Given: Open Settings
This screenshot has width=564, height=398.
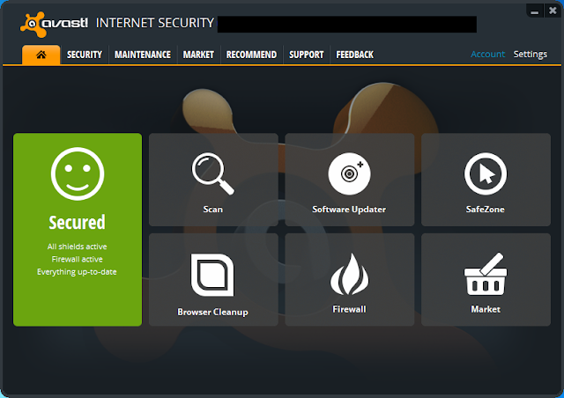Looking at the screenshot, I should tap(531, 55).
